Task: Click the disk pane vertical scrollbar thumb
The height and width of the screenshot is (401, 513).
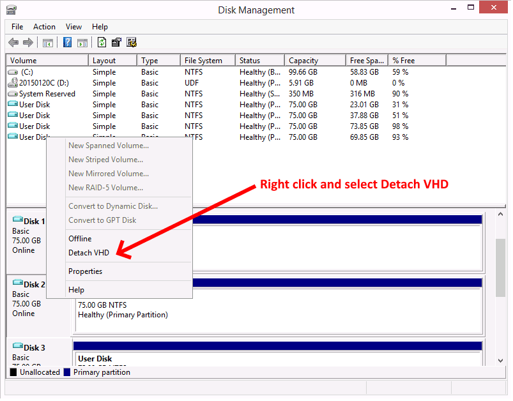Action: [501, 268]
